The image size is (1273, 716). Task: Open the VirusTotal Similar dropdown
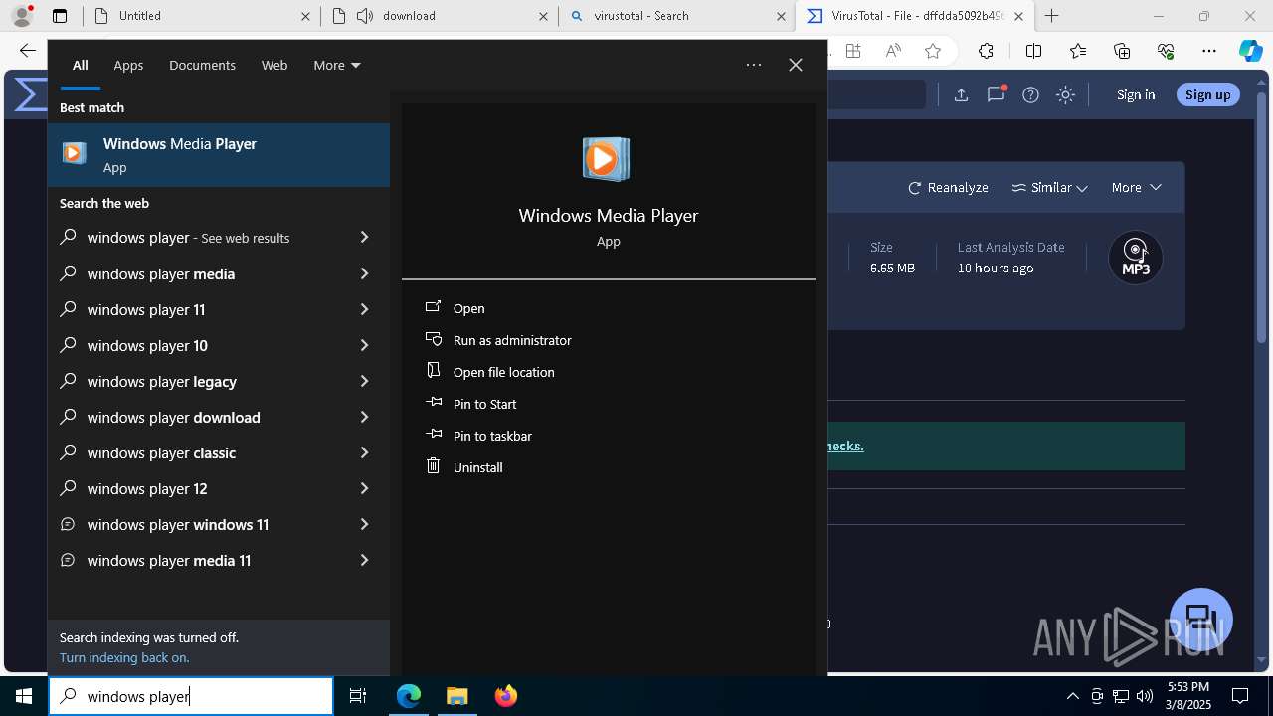tap(1049, 187)
